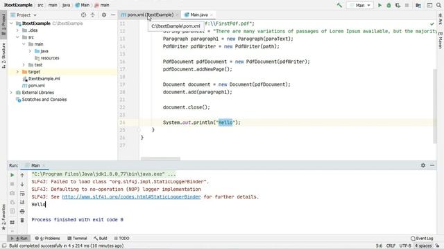Open Maven side tool tab
This screenshot has width=444, height=249.
pos(441,40)
